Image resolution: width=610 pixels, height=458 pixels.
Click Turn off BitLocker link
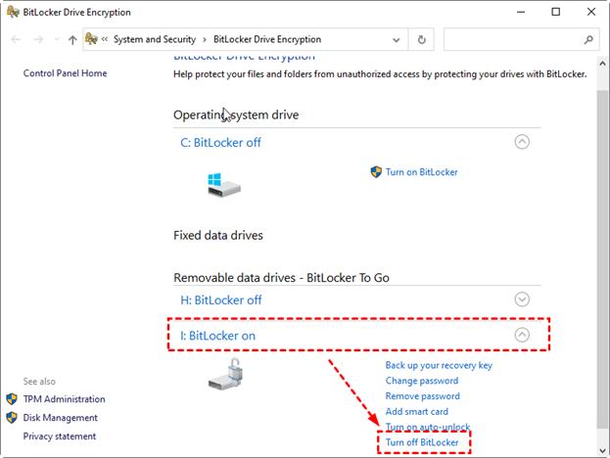422,442
